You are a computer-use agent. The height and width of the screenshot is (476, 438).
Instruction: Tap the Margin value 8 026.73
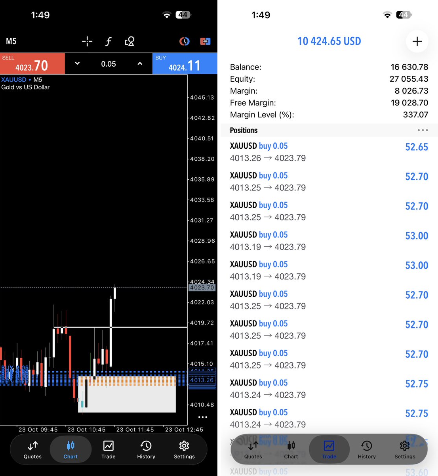pyautogui.click(x=411, y=91)
